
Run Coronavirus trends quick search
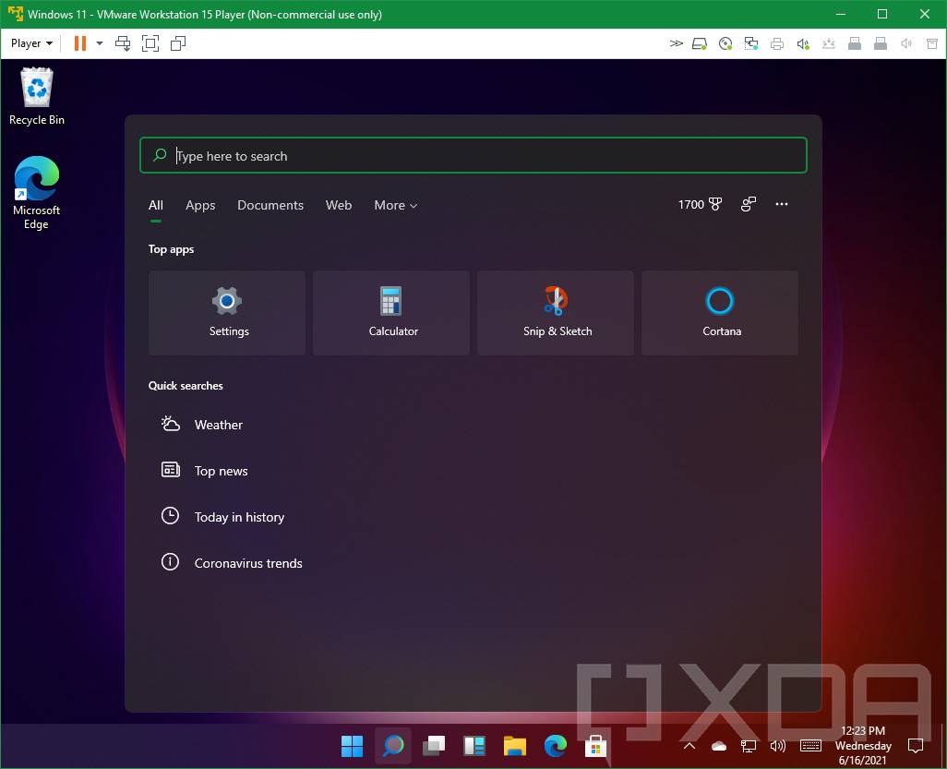tap(232, 563)
